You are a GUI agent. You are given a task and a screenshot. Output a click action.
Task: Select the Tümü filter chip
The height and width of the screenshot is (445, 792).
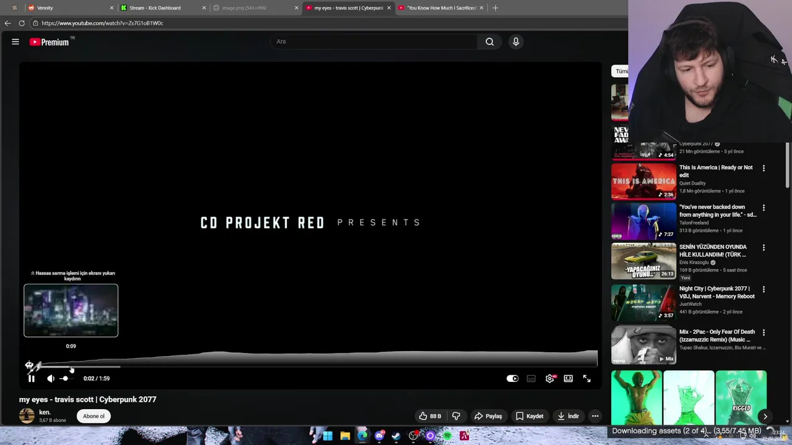[621, 71]
